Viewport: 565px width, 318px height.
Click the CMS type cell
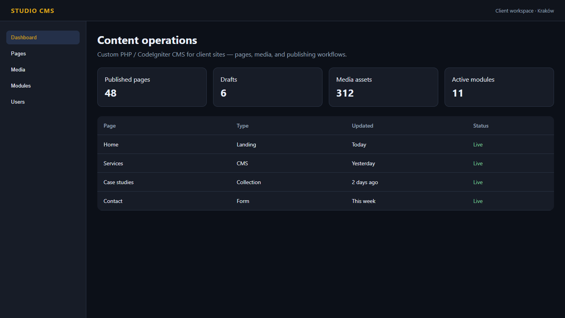[242, 164]
